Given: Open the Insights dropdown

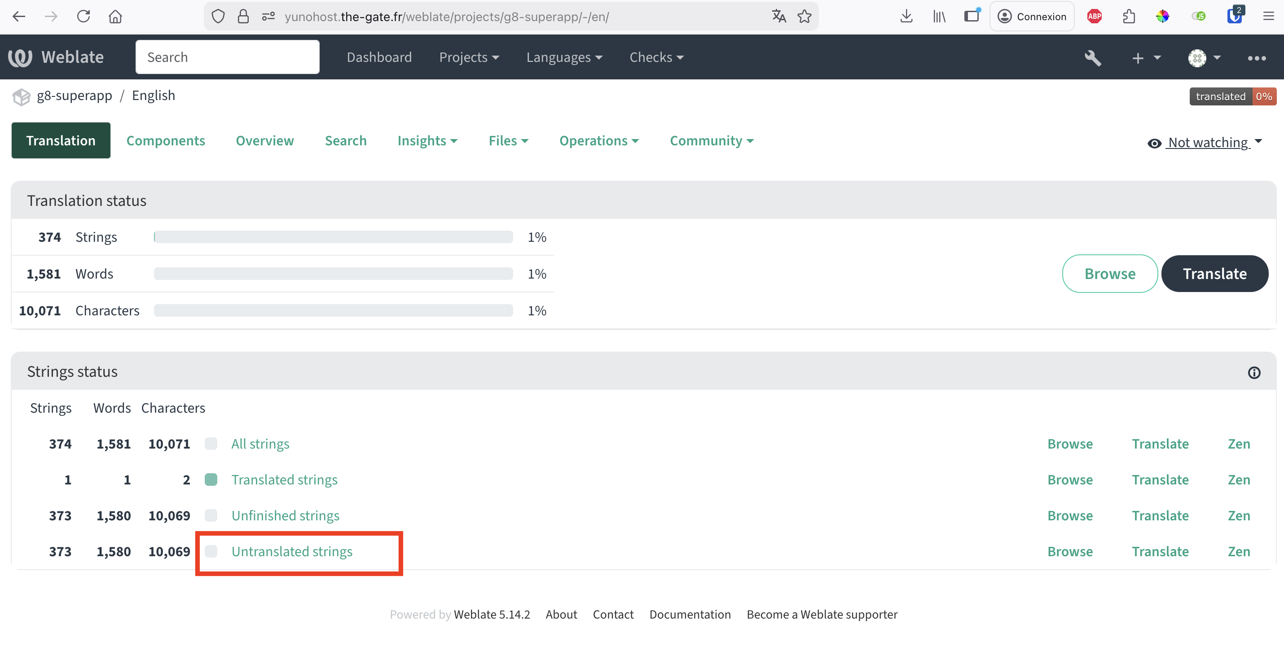Looking at the screenshot, I should [x=427, y=141].
